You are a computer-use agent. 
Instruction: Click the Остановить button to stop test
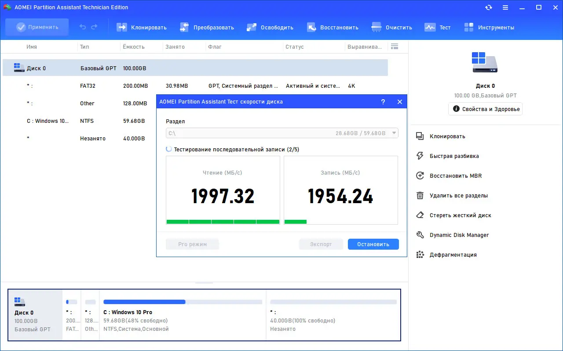pyautogui.click(x=373, y=244)
